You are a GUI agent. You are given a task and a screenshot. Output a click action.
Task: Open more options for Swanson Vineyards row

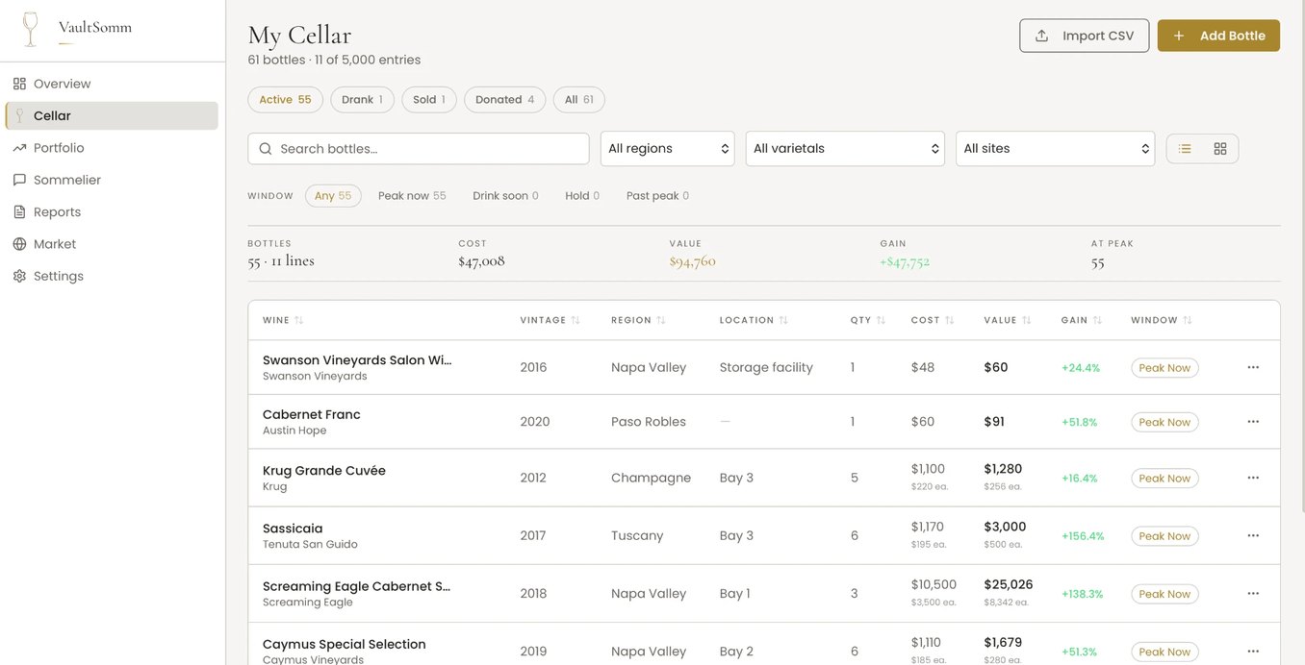point(1253,368)
